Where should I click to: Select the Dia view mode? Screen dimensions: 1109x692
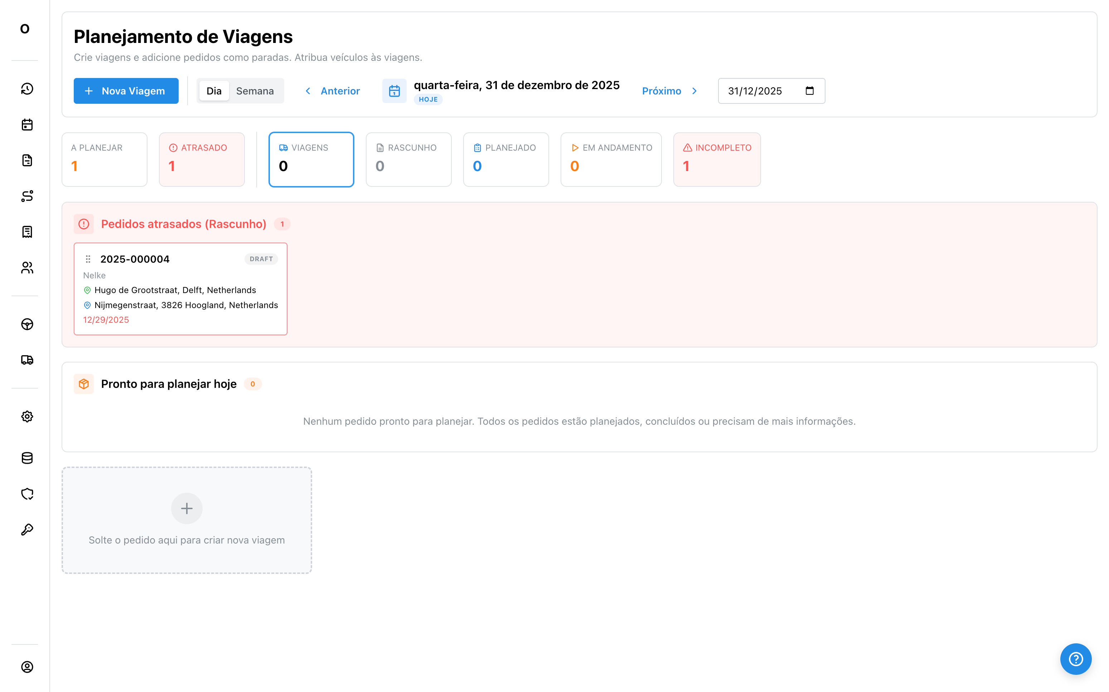214,91
